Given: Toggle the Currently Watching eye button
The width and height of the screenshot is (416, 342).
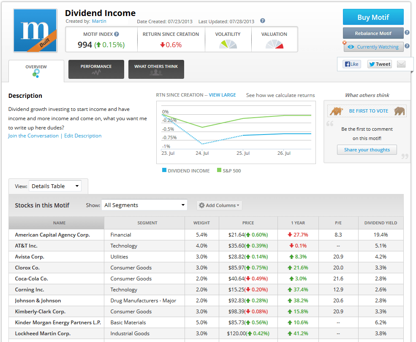Looking at the screenshot, I should point(373,47).
